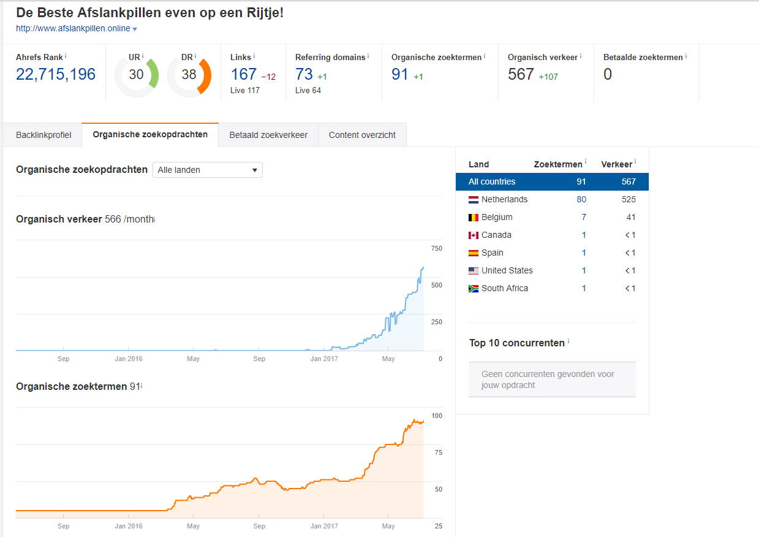759x537 pixels.
Task: Click the info icon next to Betaalde zoektermen
Action: coord(686,56)
